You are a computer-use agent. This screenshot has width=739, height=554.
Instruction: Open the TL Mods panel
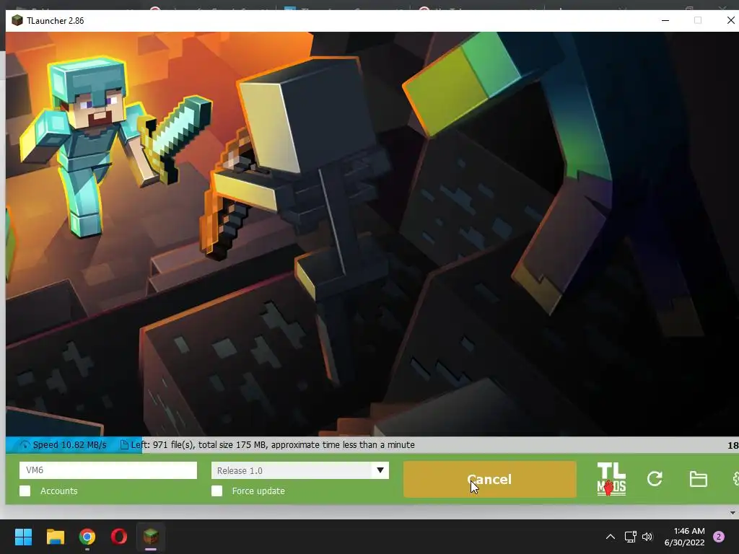tap(611, 479)
